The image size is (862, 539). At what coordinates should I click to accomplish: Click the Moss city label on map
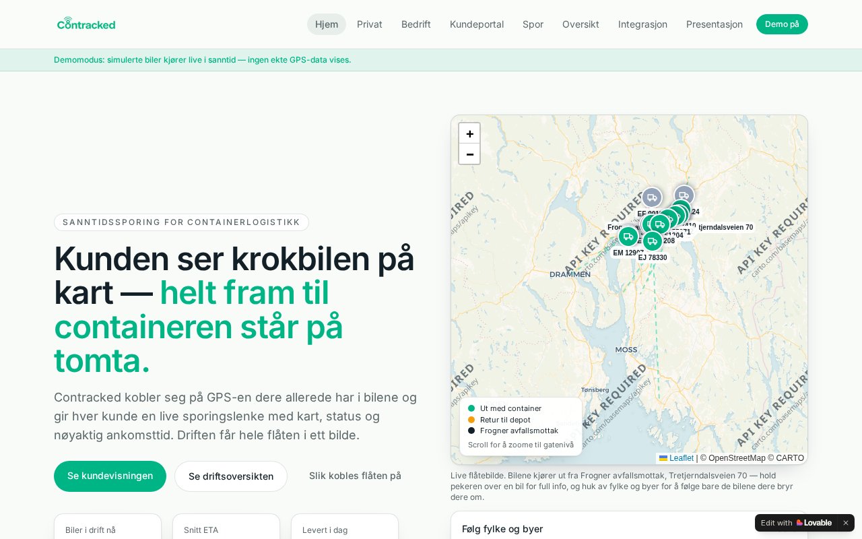point(626,350)
